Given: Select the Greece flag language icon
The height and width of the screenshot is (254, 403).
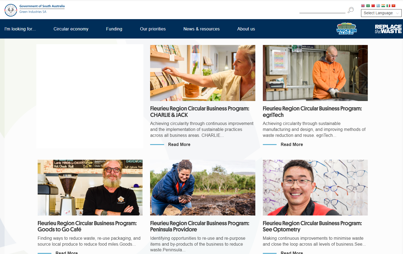Looking at the screenshot, I should (x=378, y=6).
